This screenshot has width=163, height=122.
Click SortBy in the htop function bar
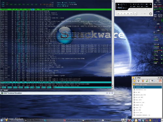[x=32, y=87]
